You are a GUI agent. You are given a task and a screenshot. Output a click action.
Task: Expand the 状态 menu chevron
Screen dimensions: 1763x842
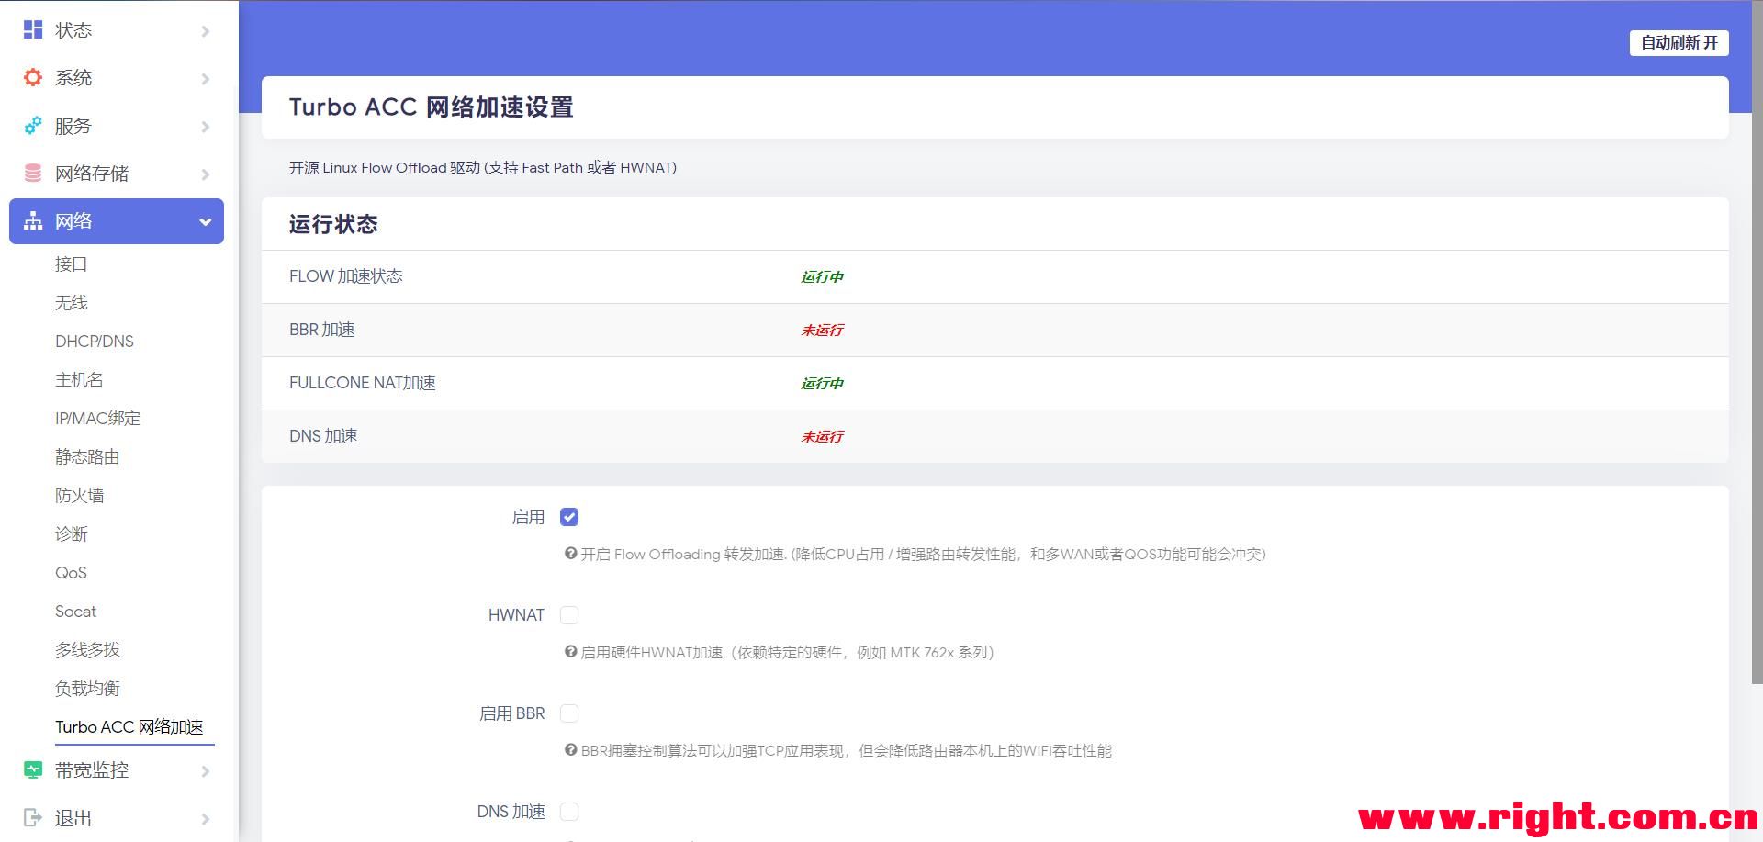206,31
